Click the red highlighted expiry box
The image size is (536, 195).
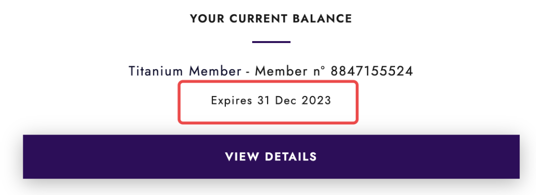(268, 102)
